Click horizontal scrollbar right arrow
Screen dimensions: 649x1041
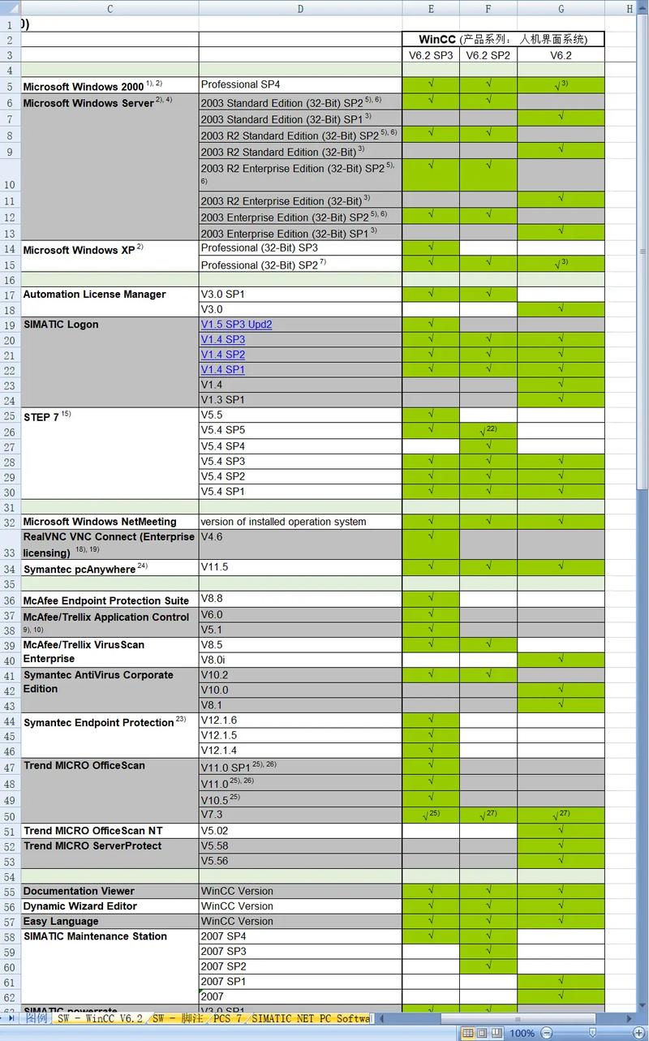pos(629,1017)
